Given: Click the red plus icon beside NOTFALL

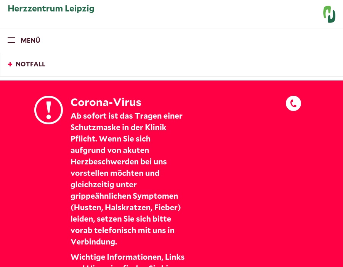Looking at the screenshot, I should click(10, 64).
